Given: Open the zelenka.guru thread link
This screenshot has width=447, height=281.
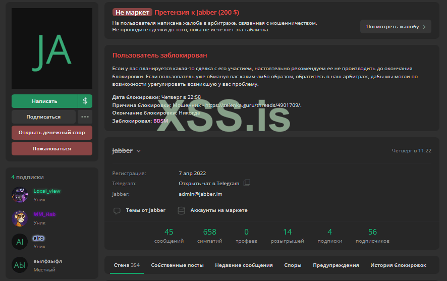Looking at the screenshot, I should pyautogui.click(x=253, y=105).
